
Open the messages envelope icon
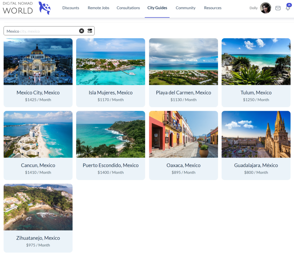(x=278, y=8)
